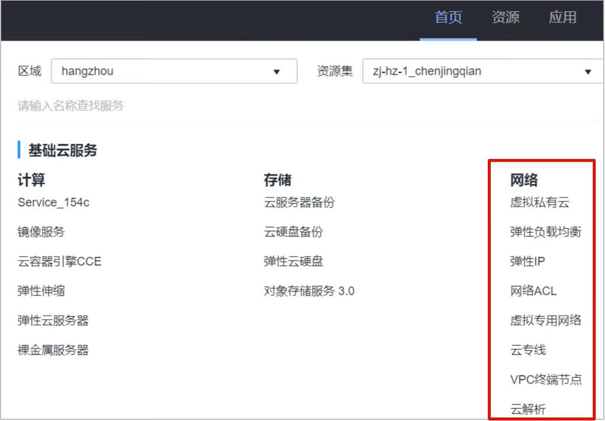
Task: Open VPC终端节点
Action: click(546, 380)
